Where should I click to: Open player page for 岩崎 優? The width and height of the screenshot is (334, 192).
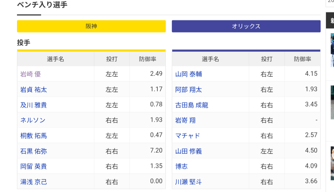(30, 74)
